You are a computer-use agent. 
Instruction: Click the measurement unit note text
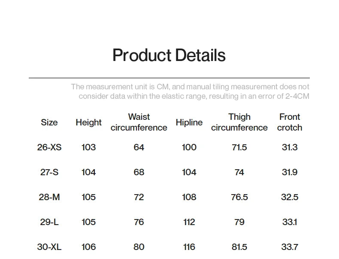[190, 91]
